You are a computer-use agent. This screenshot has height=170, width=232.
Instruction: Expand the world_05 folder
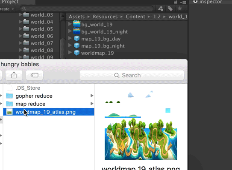(x=21, y=29)
